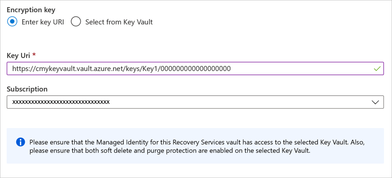Open the Subscription dropdown

[195, 102]
